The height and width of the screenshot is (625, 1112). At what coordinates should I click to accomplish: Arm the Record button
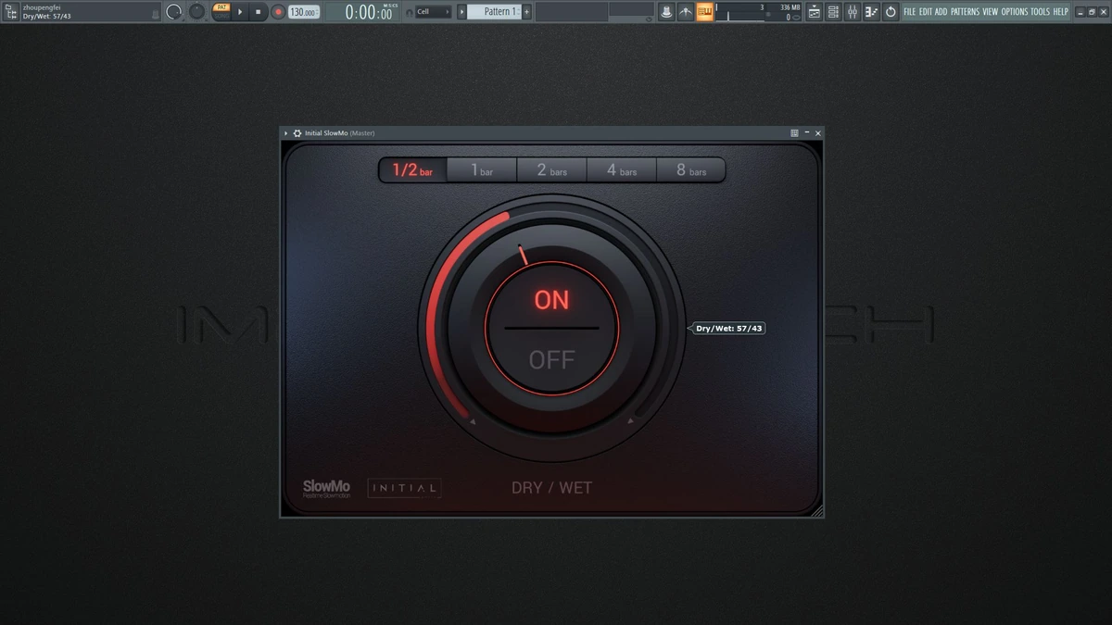point(278,12)
